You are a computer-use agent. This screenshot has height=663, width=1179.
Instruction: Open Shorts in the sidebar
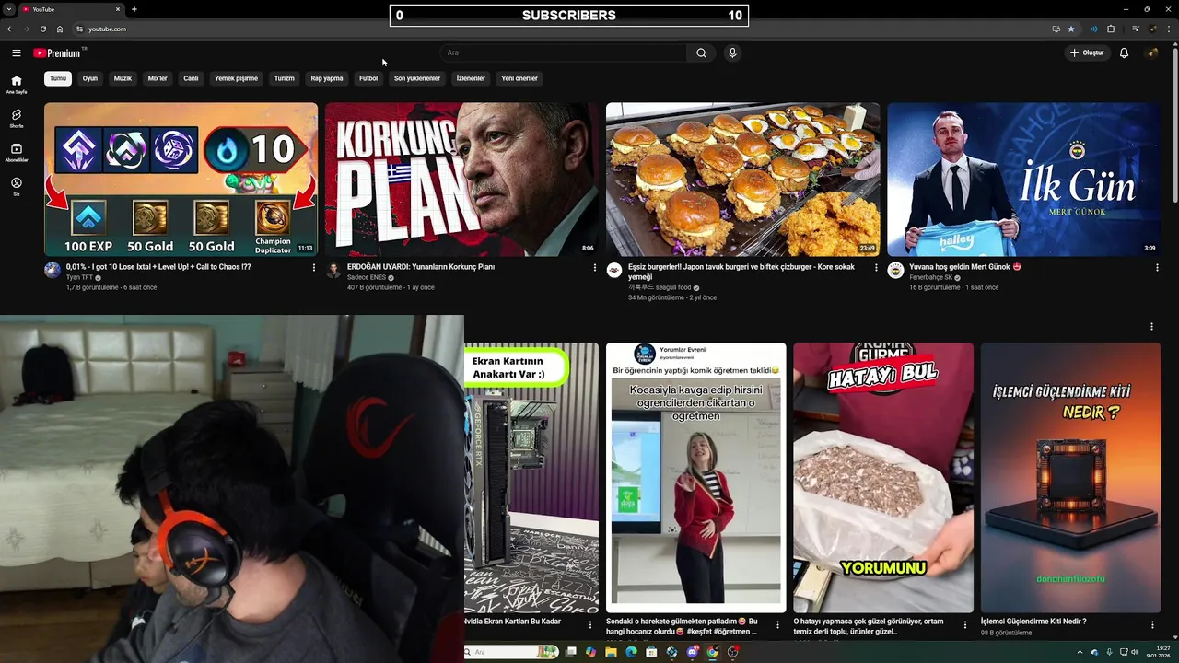click(17, 118)
